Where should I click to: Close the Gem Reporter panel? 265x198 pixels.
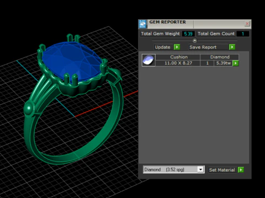coord(247,24)
